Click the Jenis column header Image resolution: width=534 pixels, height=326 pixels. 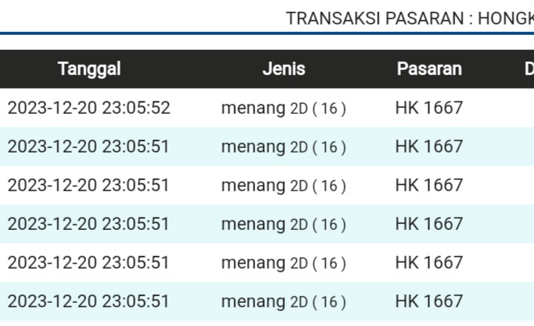tap(283, 69)
